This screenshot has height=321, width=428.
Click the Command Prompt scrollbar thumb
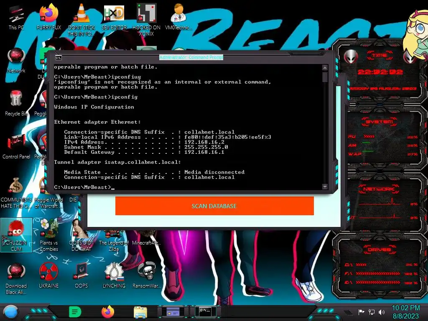coord(325,77)
